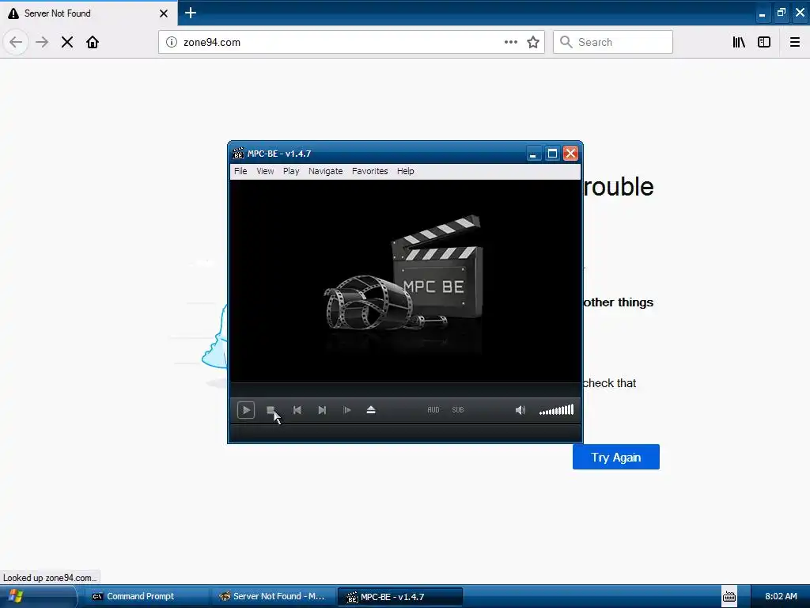810x608 pixels.
Task: Stop loading the Firefox page
Action: (67, 43)
